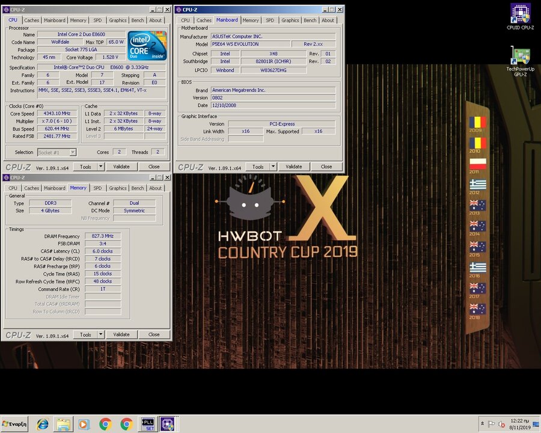
Task: Click Close button in CPU window
Action: 154,167
